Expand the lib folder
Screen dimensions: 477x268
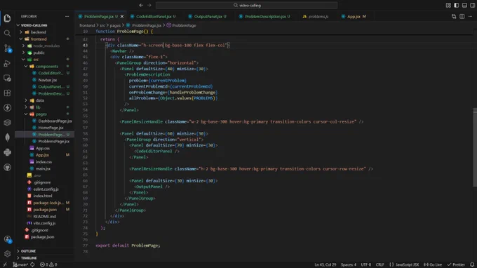[26, 107]
